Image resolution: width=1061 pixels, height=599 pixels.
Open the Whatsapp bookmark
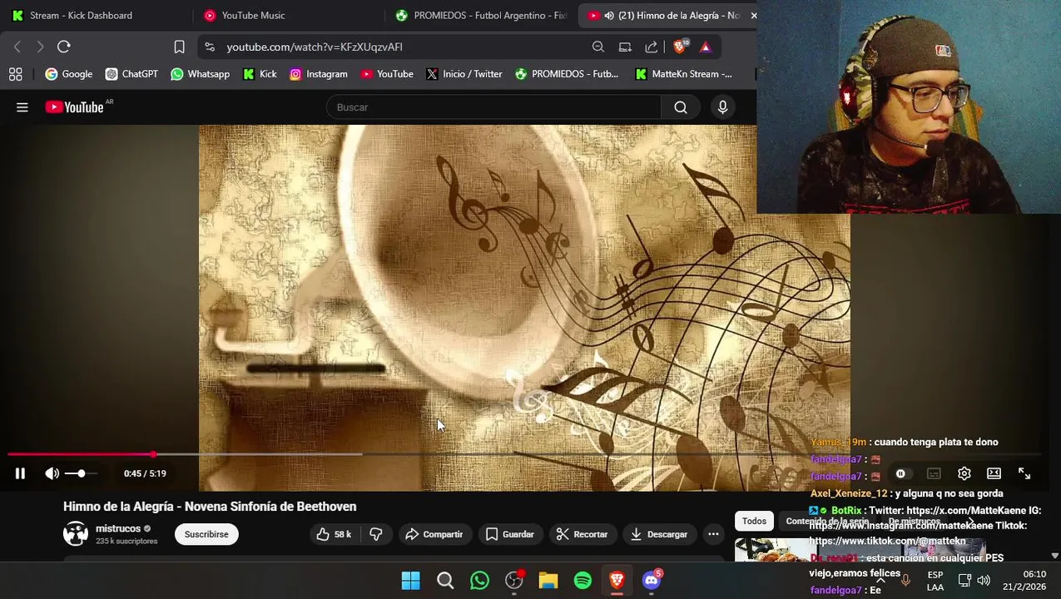point(200,74)
